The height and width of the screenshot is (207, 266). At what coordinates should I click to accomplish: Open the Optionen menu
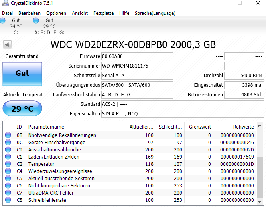coord(56,13)
